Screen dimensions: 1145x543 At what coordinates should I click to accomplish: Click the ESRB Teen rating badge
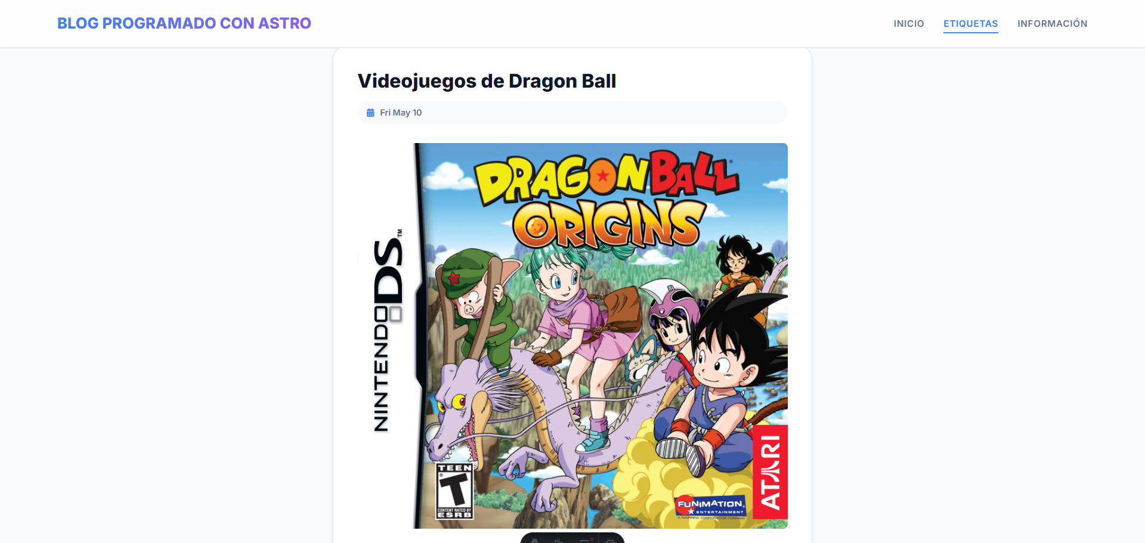tap(454, 491)
